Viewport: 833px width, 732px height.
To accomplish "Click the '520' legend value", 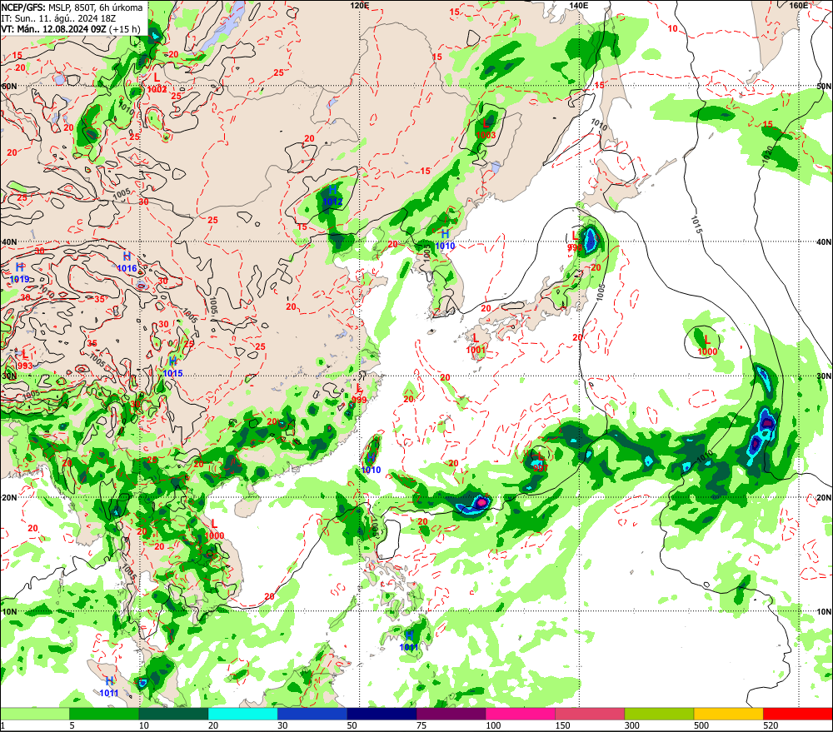I will [x=771, y=725].
